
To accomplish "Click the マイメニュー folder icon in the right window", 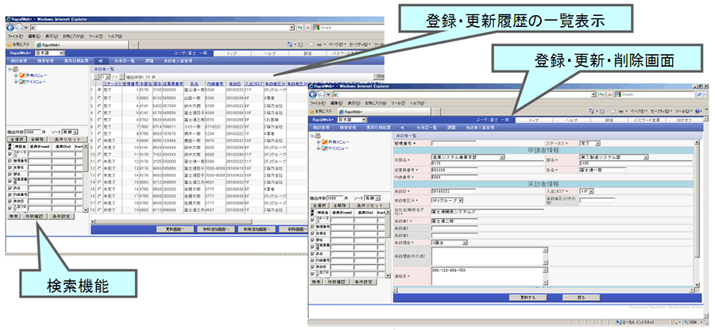I will click(322, 148).
